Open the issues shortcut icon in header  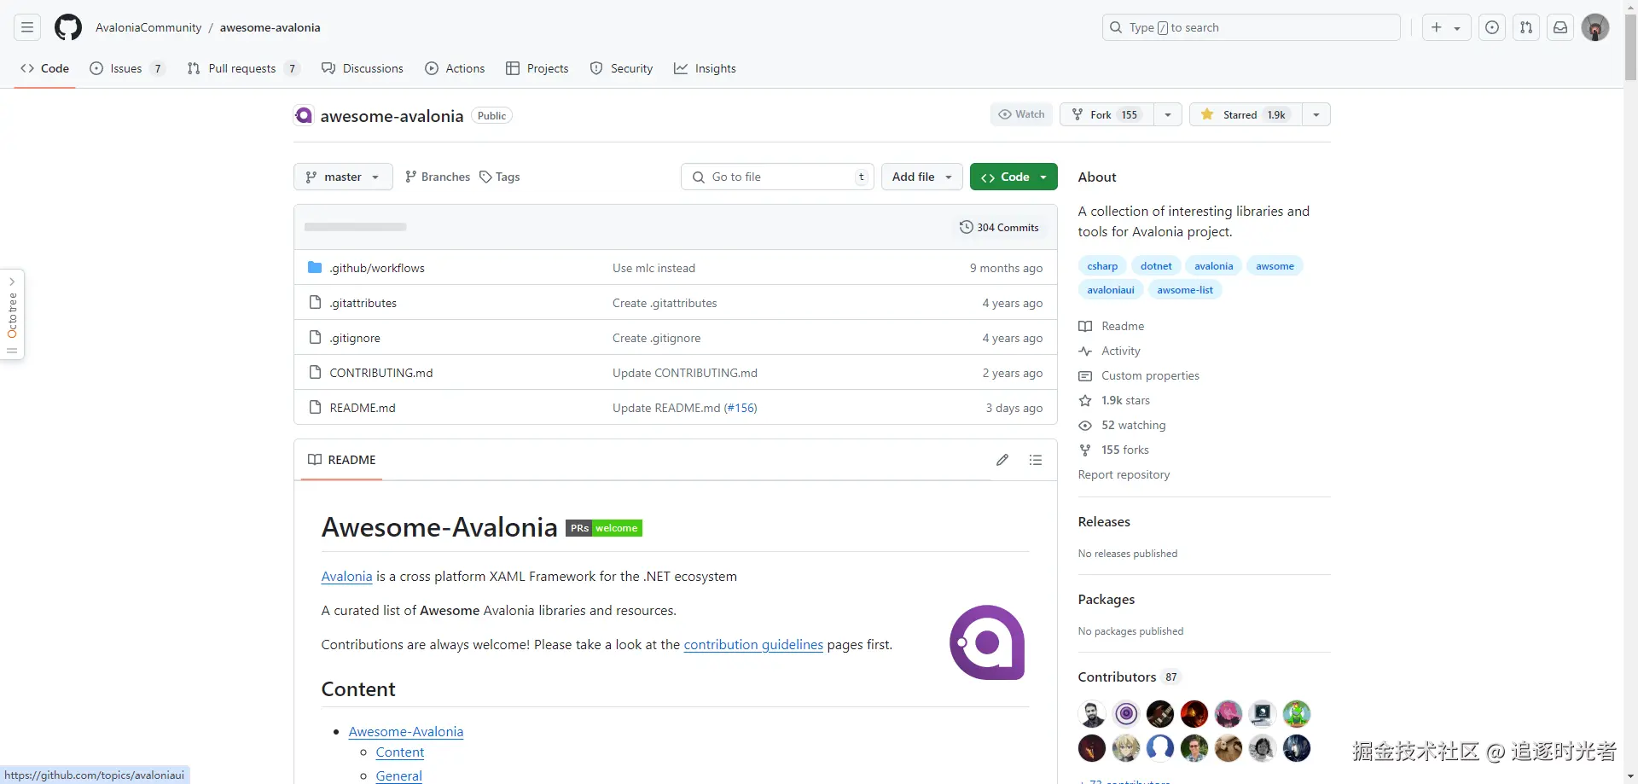coord(1492,27)
